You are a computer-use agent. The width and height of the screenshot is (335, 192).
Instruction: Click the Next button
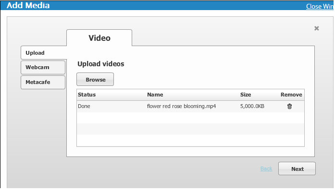tap(297, 169)
